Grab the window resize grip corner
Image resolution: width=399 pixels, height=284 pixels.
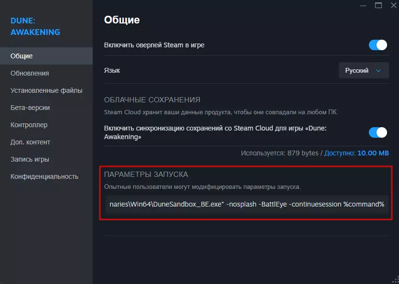396,281
